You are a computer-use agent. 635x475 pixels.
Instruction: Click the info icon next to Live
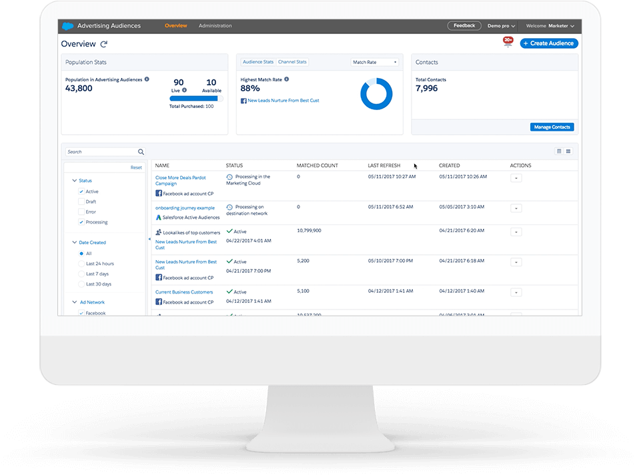pos(184,90)
